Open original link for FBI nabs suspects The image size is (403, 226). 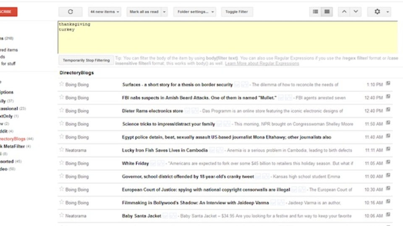tap(388, 97)
